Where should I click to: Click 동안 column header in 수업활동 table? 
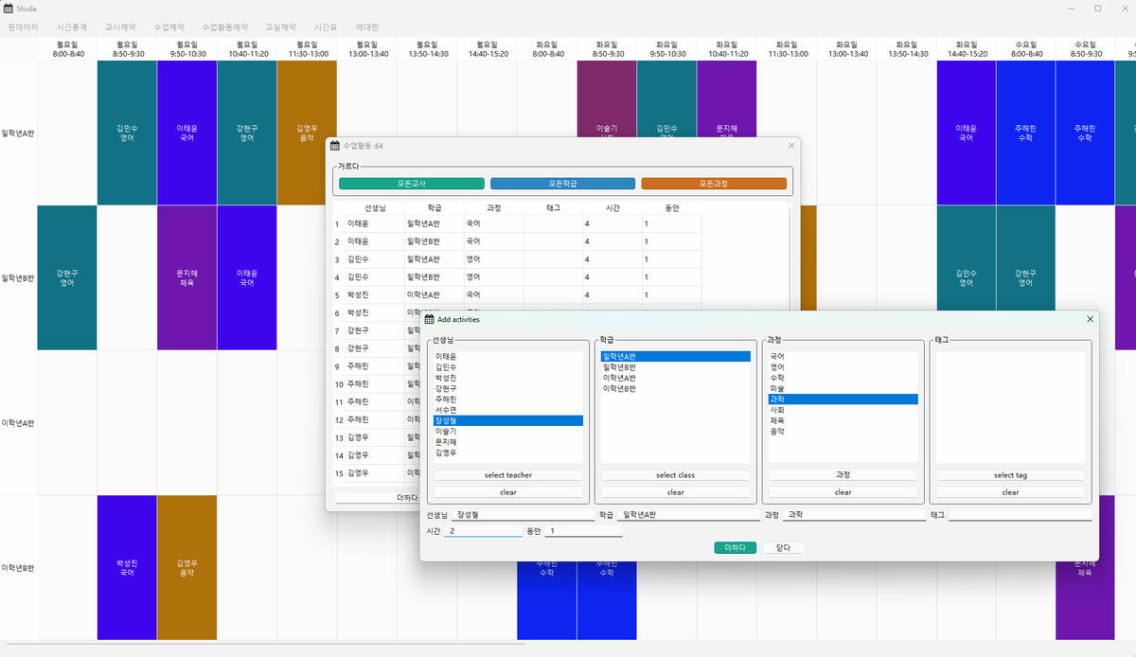point(672,207)
